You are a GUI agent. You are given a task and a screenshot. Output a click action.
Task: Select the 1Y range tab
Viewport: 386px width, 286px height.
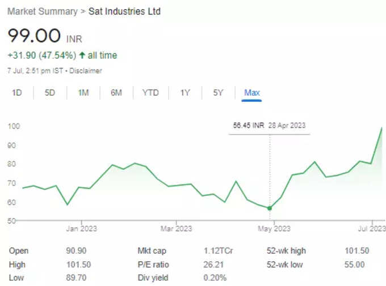click(x=185, y=93)
